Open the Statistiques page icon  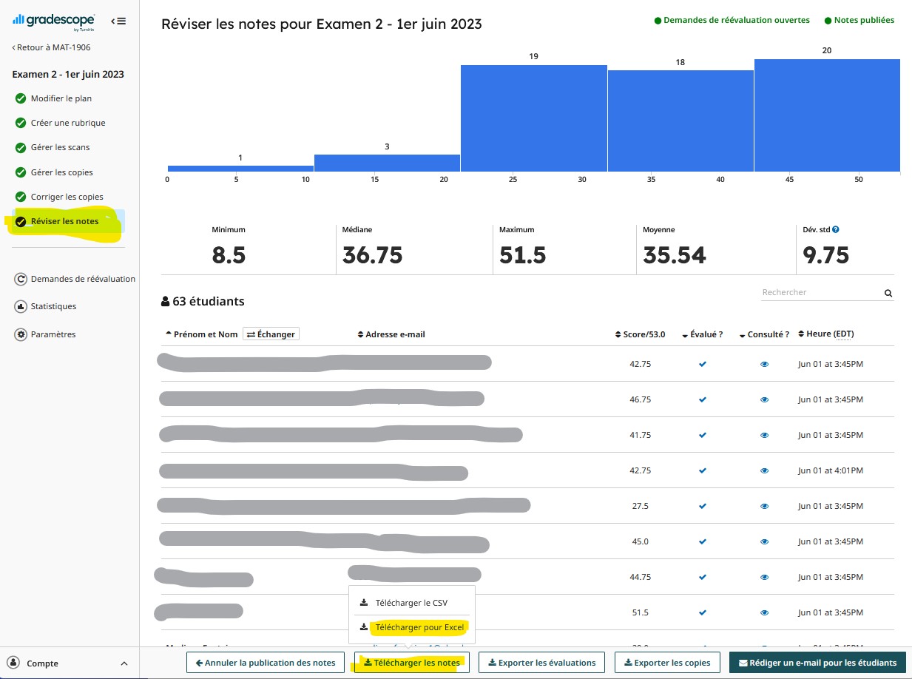pyautogui.click(x=21, y=306)
